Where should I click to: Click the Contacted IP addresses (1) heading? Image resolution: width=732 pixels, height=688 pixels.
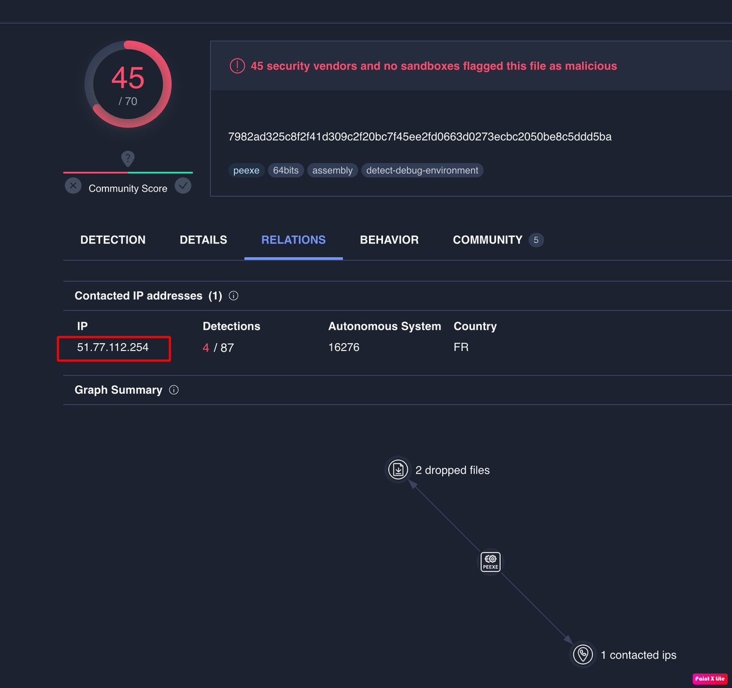coord(148,295)
